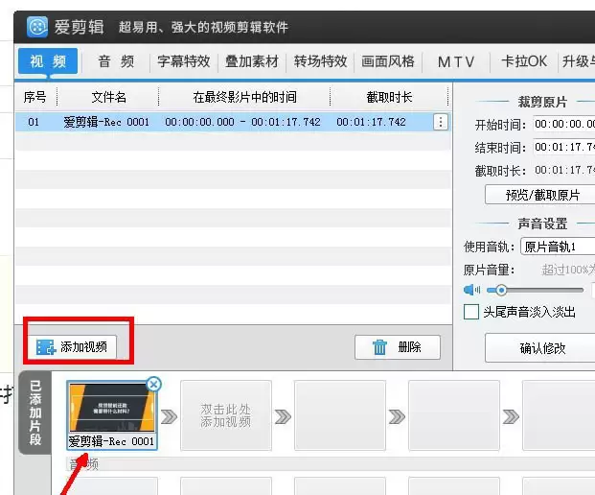
Task: Open the 音频 tab
Action: [x=116, y=61]
